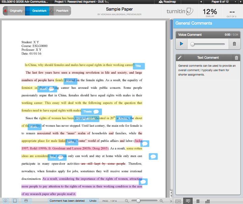This screenshot has width=243, height=204.
Task: Open the Stru. mark on 'that women'
Action: pos(57,157)
